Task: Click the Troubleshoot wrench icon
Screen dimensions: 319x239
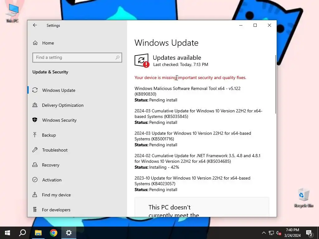Action: pyautogui.click(x=35, y=150)
